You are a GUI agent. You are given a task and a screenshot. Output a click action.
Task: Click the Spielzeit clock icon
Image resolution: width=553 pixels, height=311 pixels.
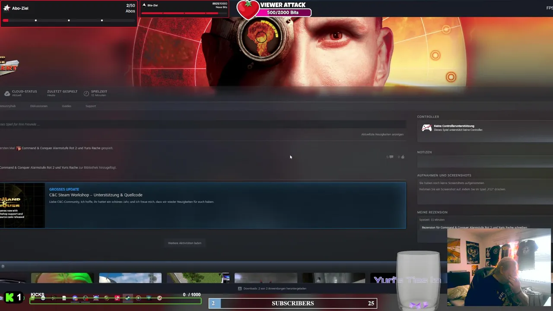86,93
